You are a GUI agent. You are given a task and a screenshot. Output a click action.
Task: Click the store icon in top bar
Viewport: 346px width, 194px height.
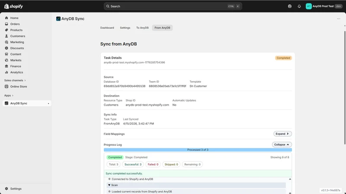click(x=290, y=6)
